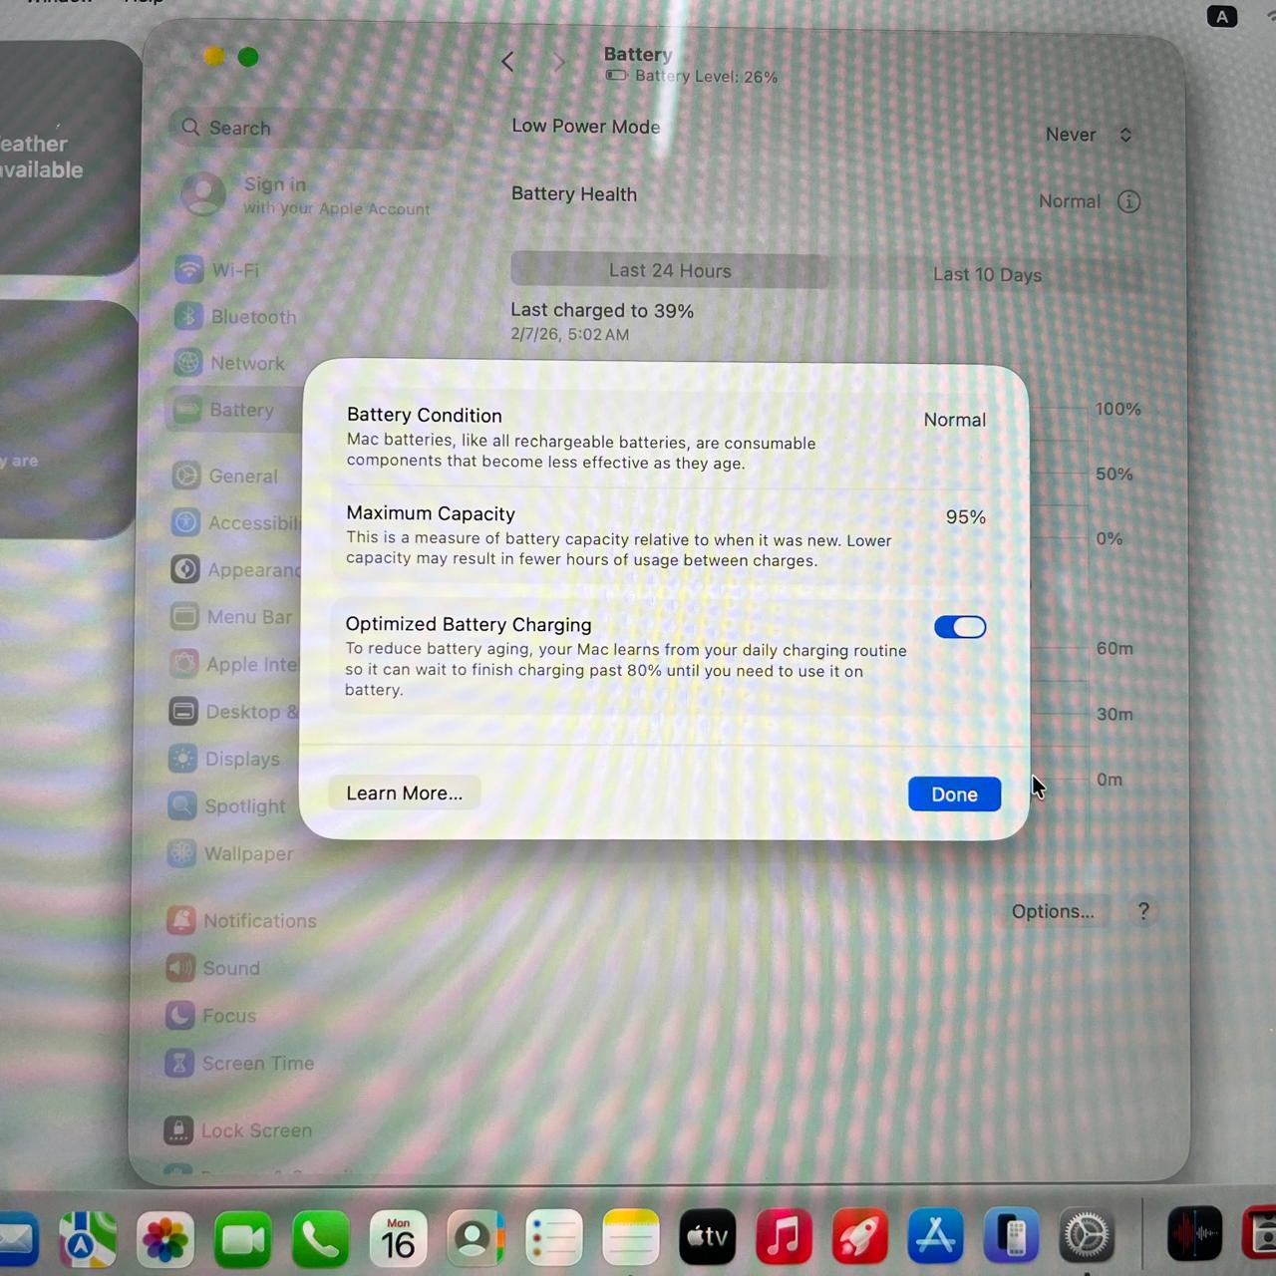Click the input source A menu bar icon
This screenshot has width=1276, height=1276.
pyautogui.click(x=1222, y=16)
